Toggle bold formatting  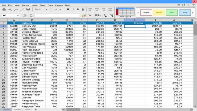click(68, 10)
